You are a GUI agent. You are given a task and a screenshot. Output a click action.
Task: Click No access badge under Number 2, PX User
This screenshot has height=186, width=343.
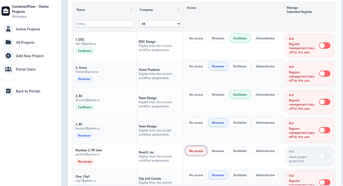tap(85, 161)
